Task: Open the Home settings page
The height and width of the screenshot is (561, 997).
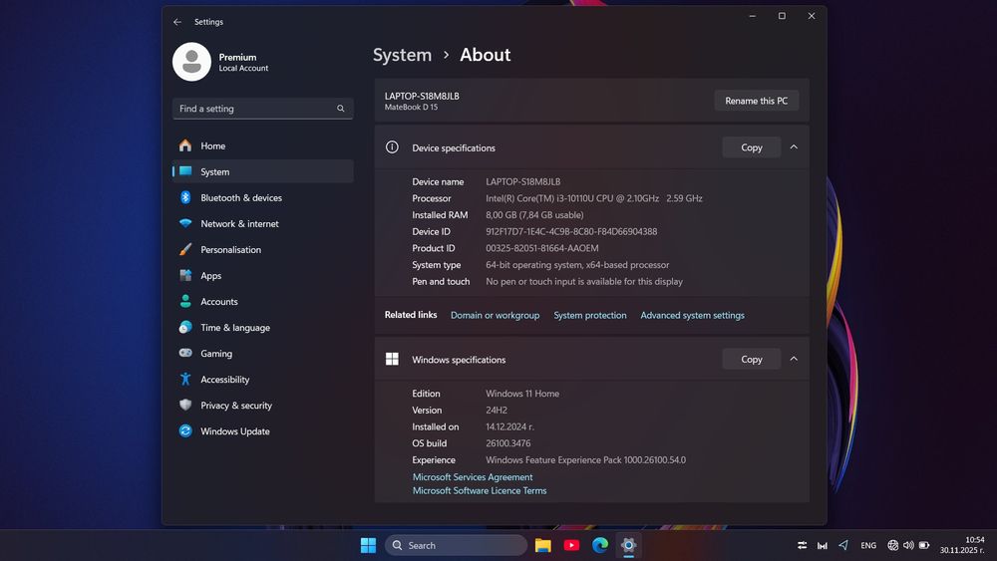Action: (x=262, y=145)
